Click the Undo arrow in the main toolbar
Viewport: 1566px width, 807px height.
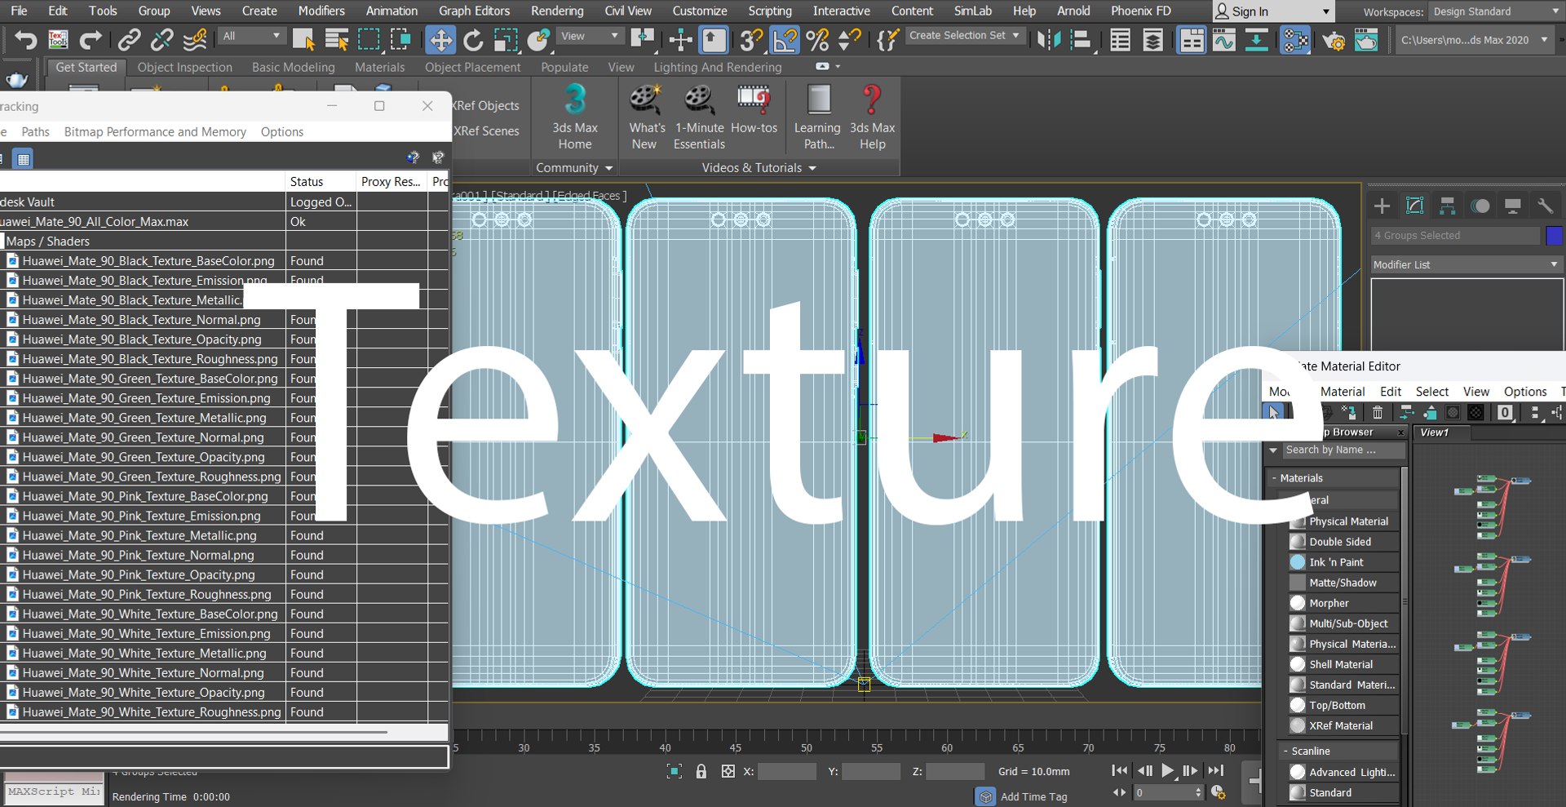point(26,39)
